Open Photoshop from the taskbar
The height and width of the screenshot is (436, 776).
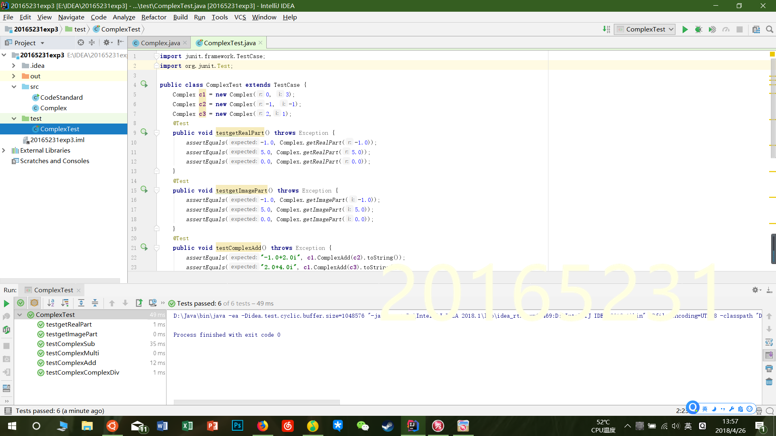(x=238, y=426)
